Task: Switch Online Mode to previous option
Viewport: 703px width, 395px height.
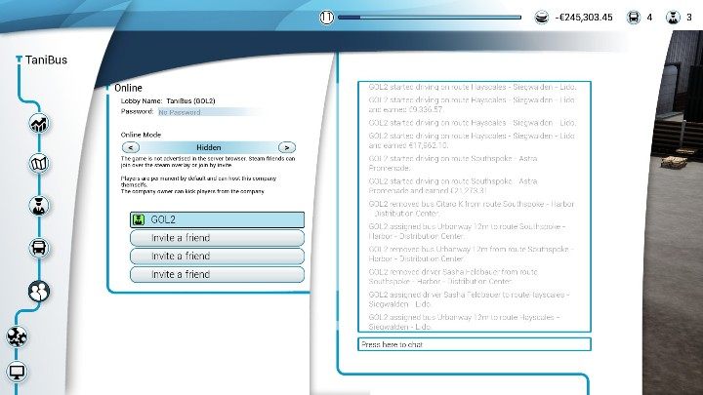Action: point(129,147)
